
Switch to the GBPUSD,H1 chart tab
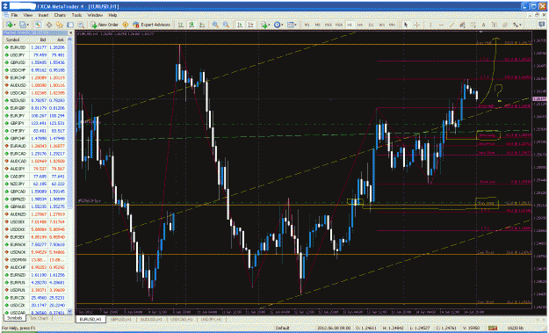coord(120,319)
